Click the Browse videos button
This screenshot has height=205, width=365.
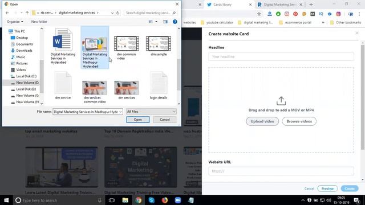[x=299, y=121]
